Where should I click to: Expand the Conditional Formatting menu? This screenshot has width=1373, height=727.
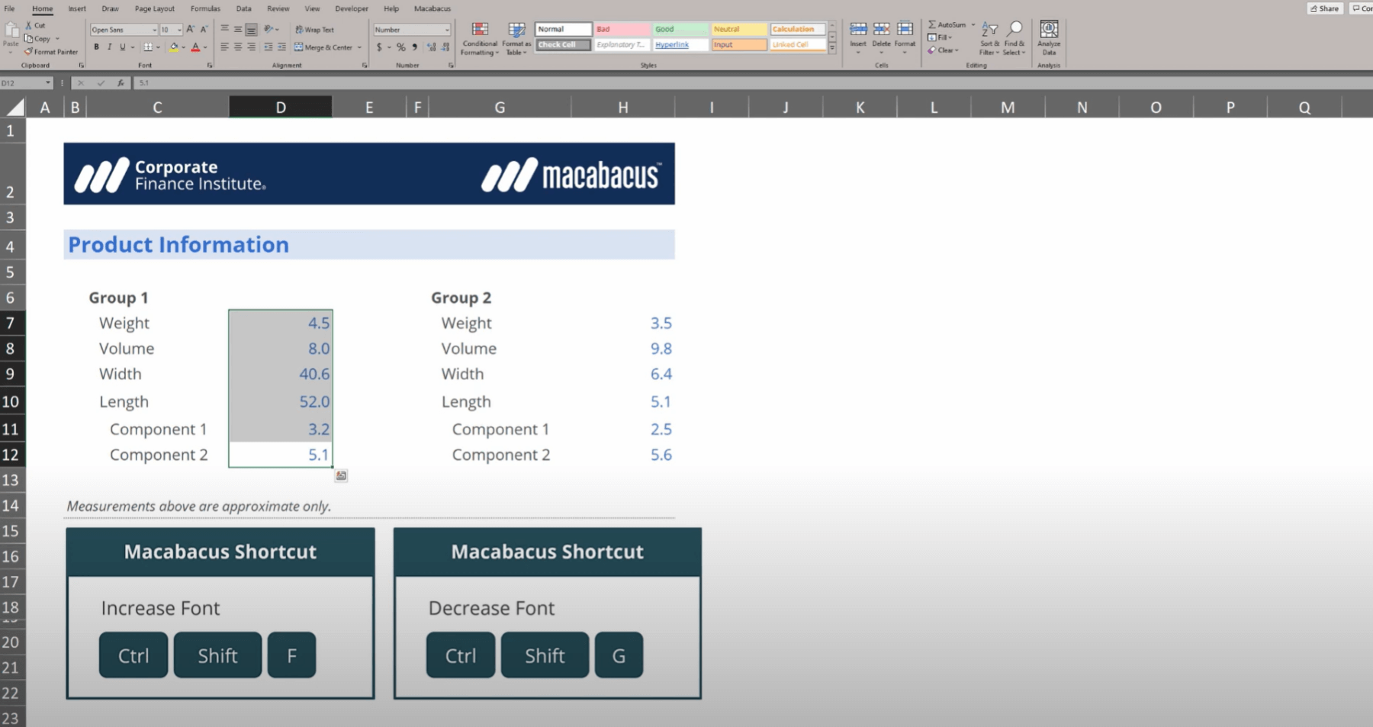tap(479, 39)
